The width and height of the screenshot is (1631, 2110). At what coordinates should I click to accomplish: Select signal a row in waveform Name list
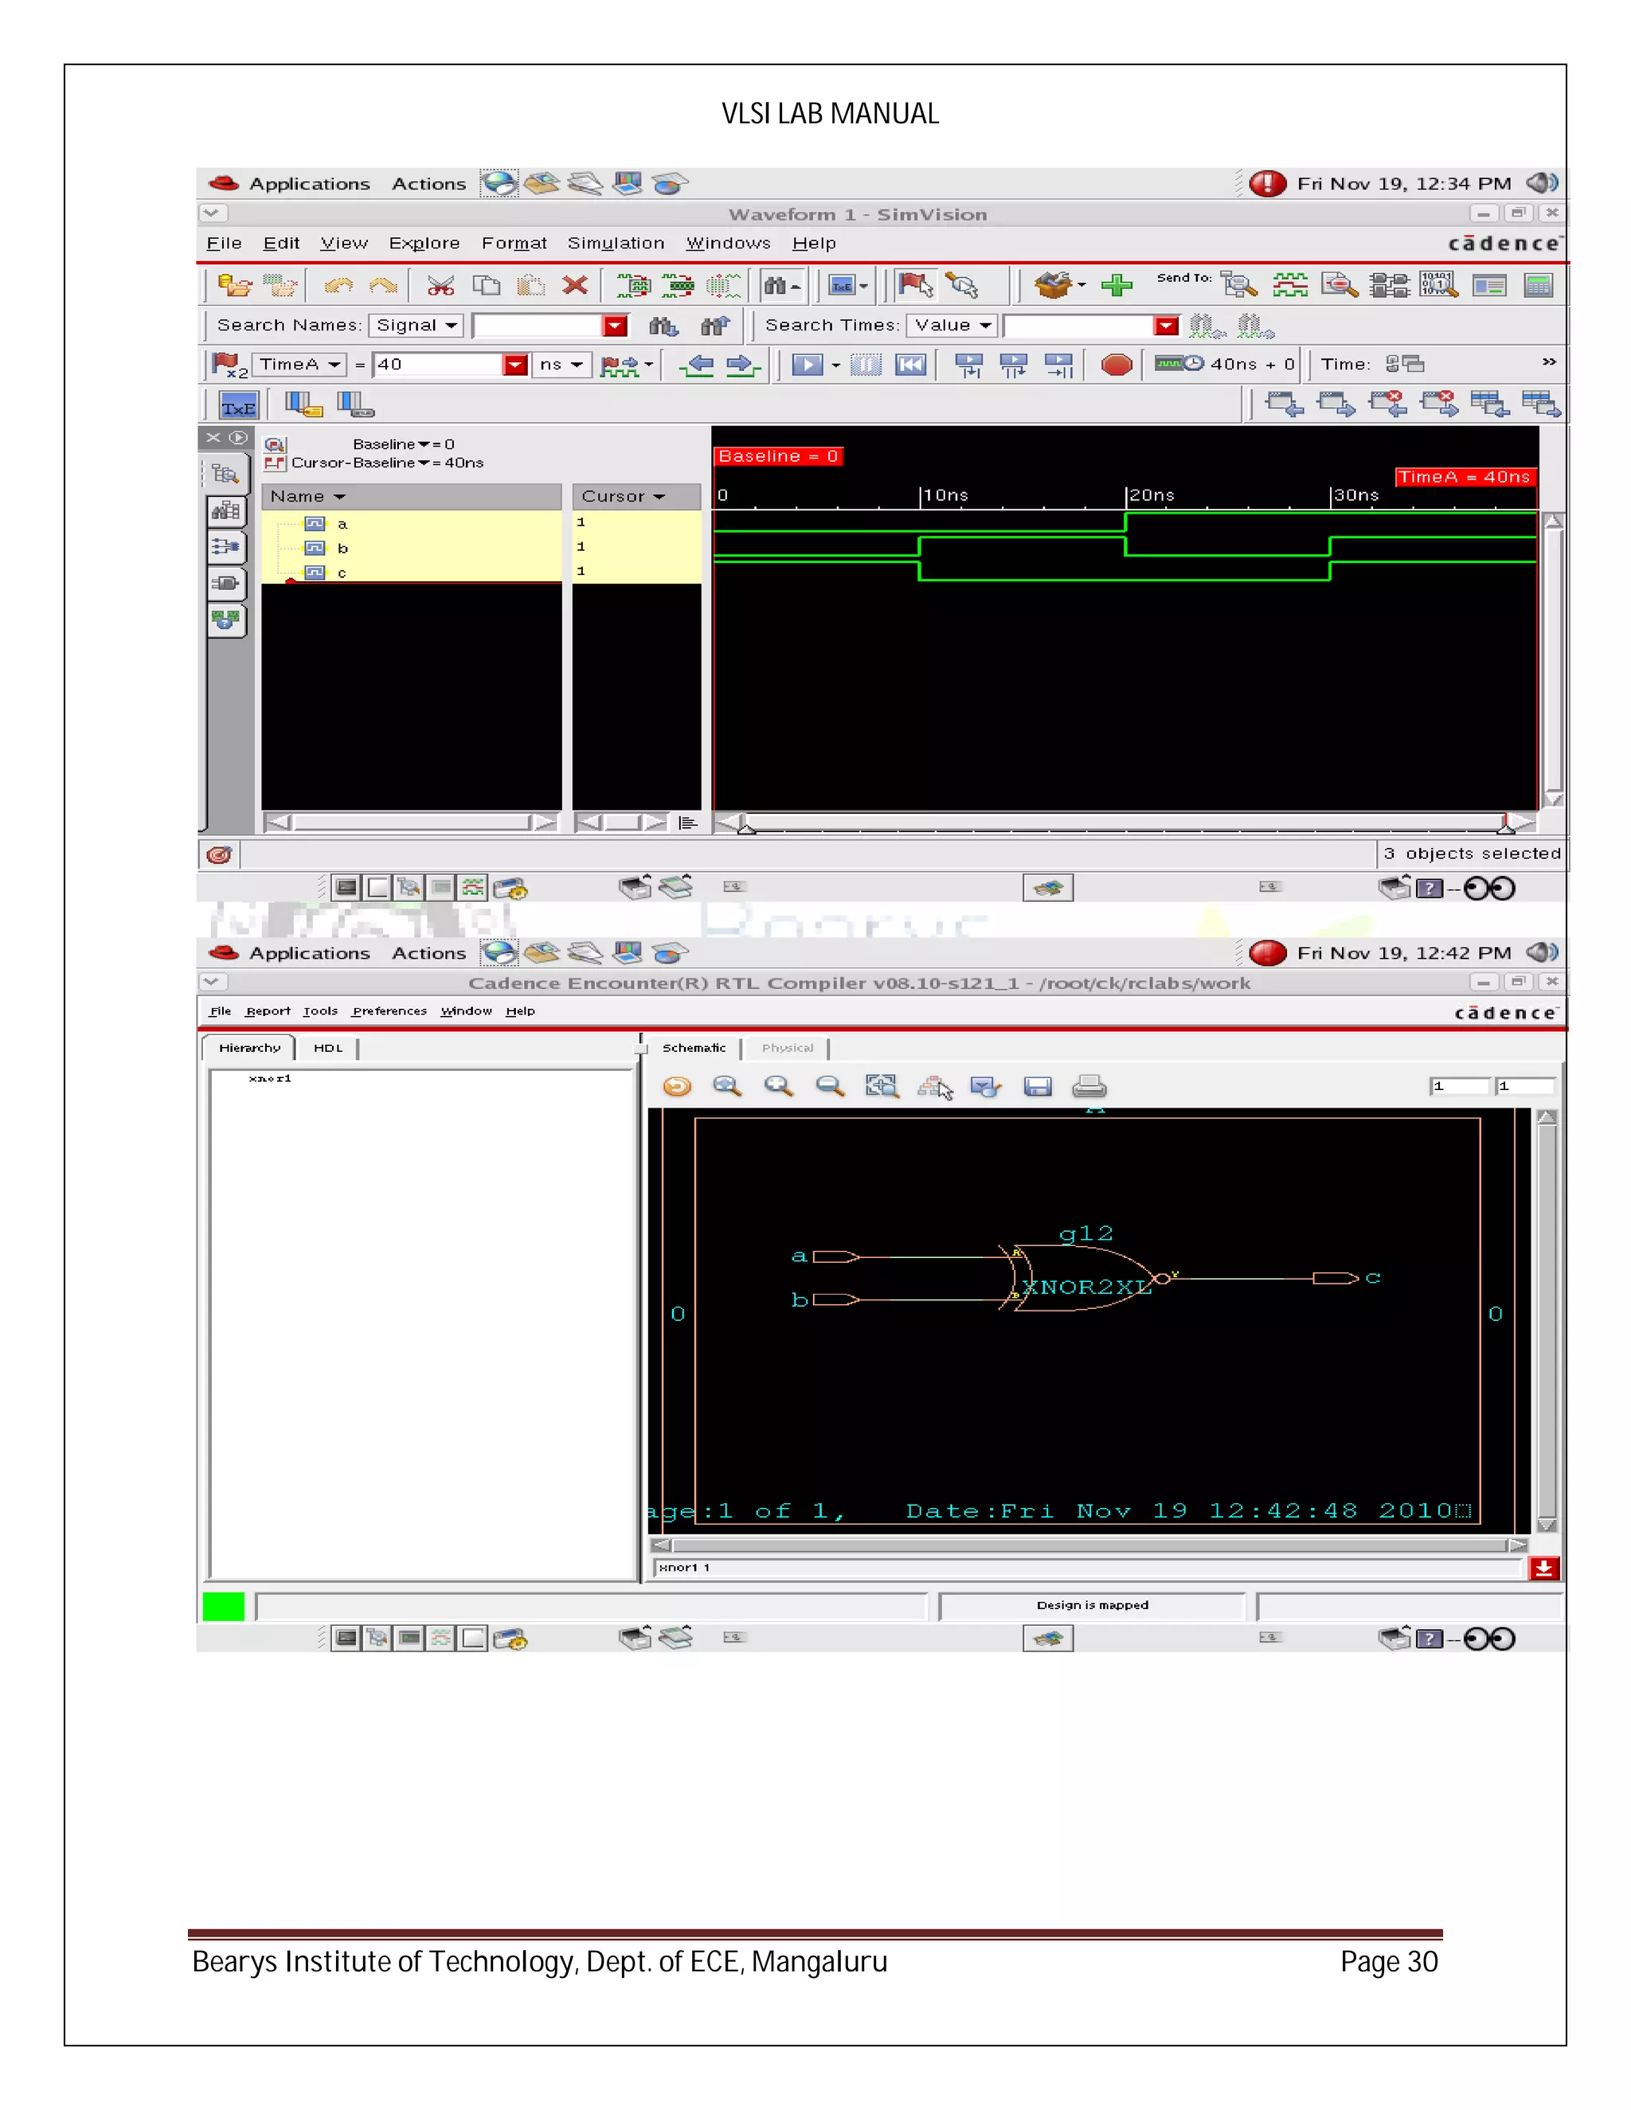[342, 524]
